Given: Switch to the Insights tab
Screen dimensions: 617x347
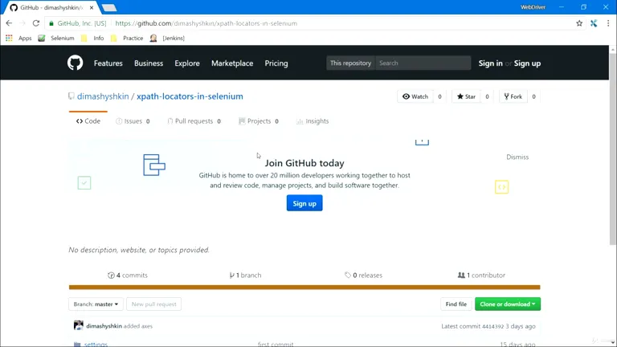Looking at the screenshot, I should point(313,121).
